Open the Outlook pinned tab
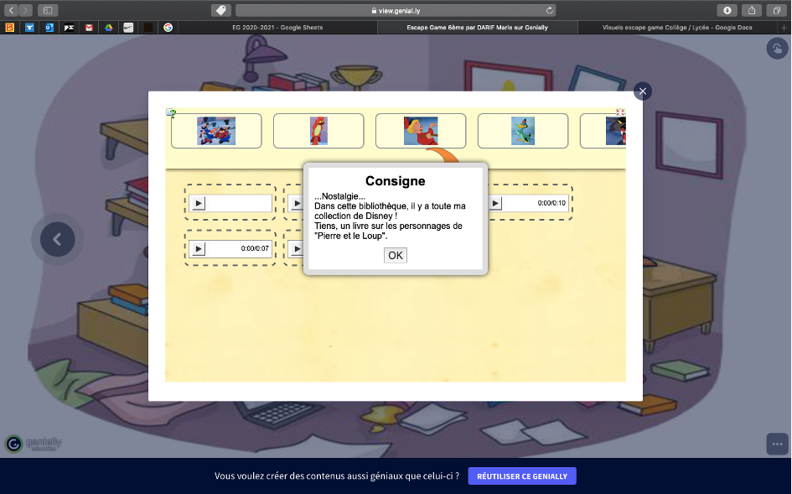 click(x=49, y=28)
